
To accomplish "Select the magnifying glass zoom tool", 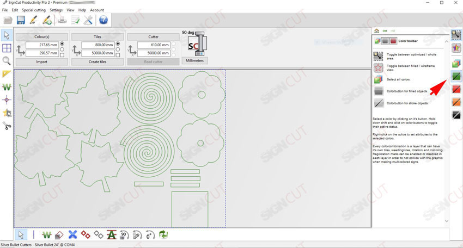I will 7,61.
